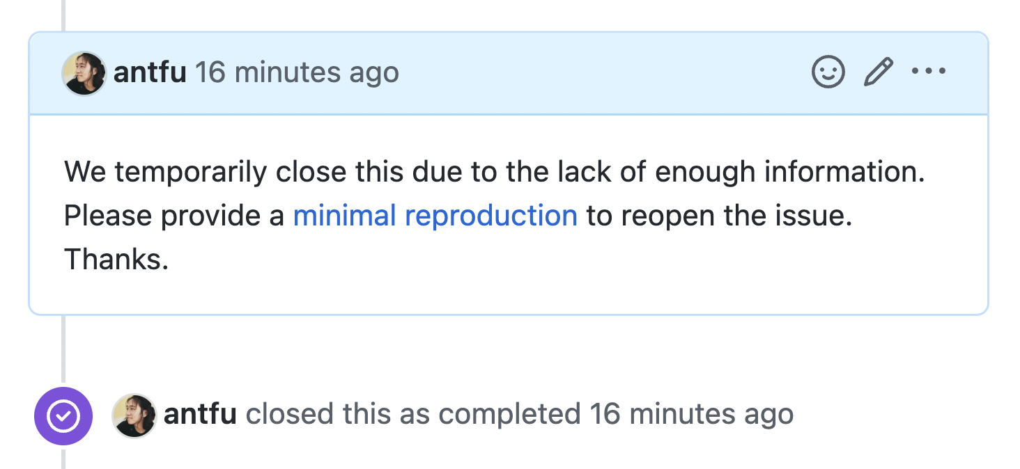Screen dimensions: 1020x469
Task: Click antfu's avatar in the comment header
Action: [x=84, y=73]
